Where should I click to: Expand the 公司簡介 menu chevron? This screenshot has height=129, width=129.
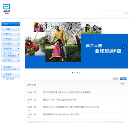[18, 29]
